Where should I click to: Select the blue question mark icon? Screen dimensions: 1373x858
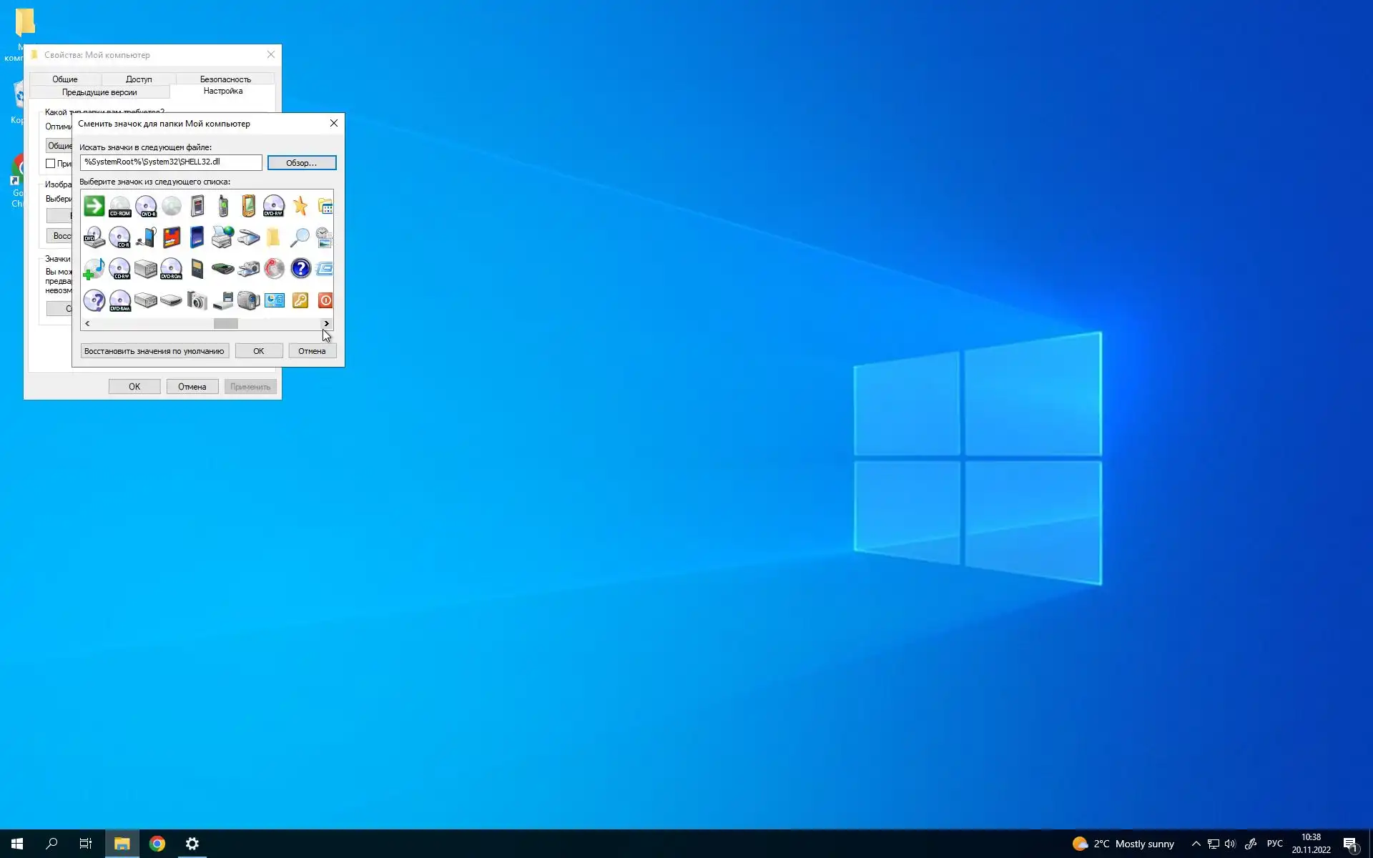click(300, 269)
